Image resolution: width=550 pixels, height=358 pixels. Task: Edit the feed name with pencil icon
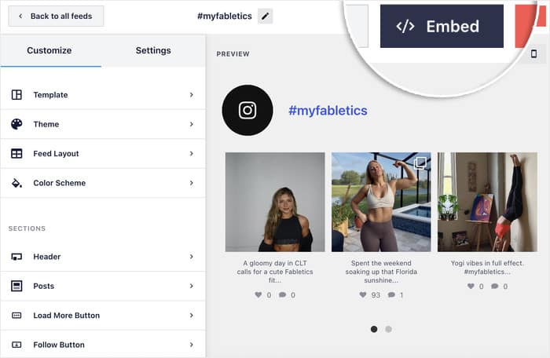tap(266, 16)
